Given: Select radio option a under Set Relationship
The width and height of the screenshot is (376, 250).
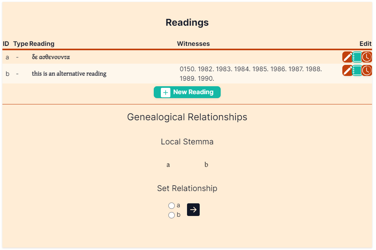Looking at the screenshot, I should coord(172,206).
